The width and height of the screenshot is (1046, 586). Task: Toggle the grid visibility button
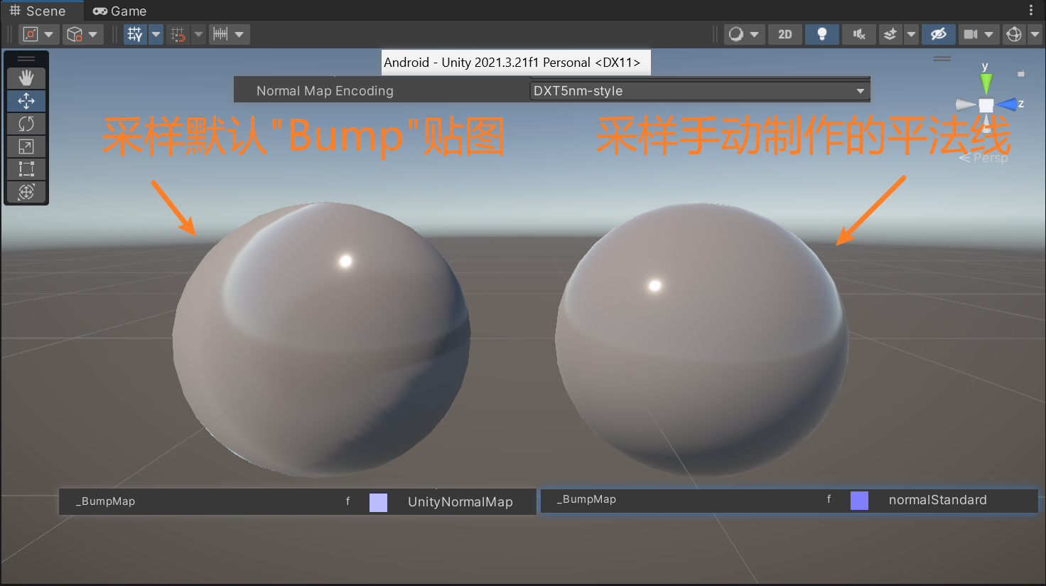coord(135,34)
